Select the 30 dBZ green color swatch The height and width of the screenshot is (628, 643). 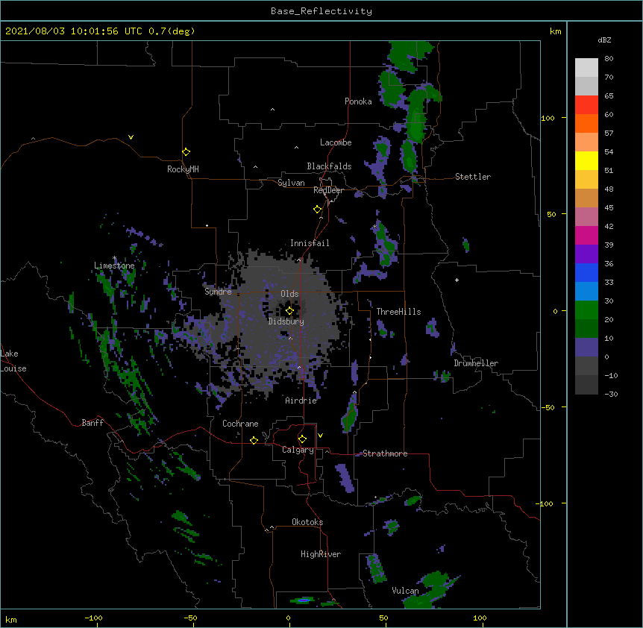(x=586, y=310)
